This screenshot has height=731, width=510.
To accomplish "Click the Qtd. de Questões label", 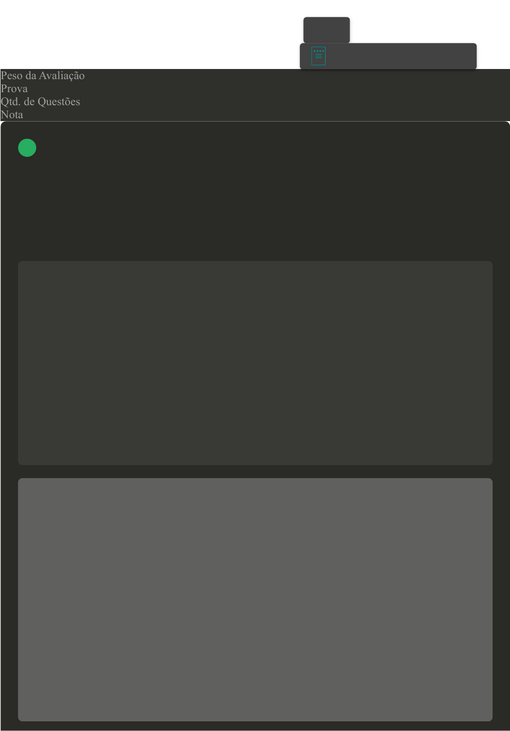I will point(40,102).
